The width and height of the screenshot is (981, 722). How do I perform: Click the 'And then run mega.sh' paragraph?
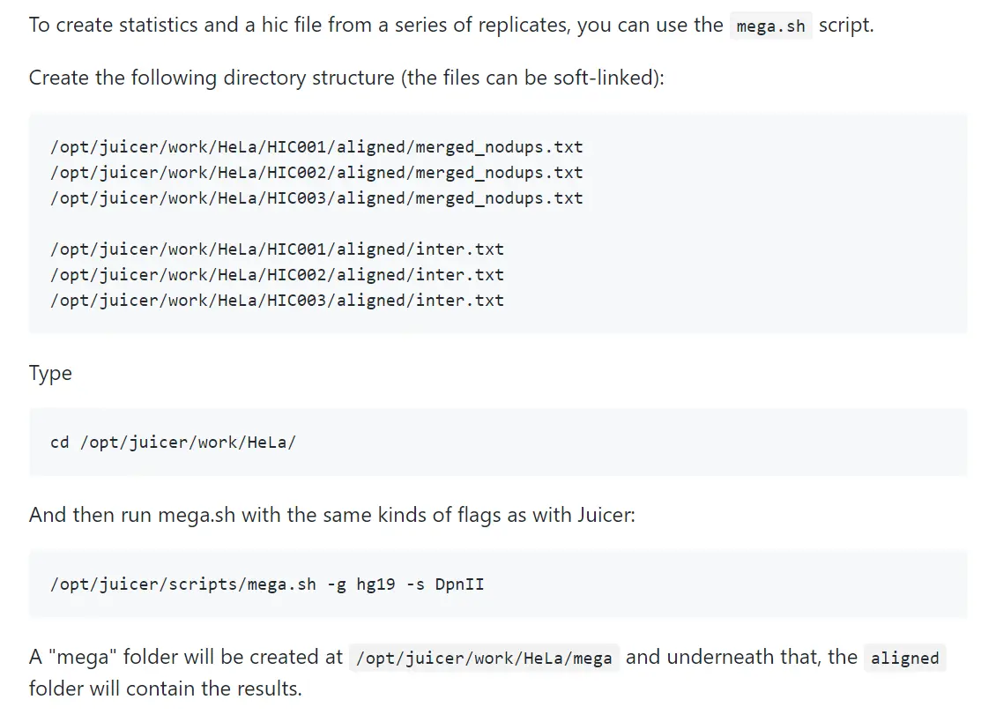point(331,514)
